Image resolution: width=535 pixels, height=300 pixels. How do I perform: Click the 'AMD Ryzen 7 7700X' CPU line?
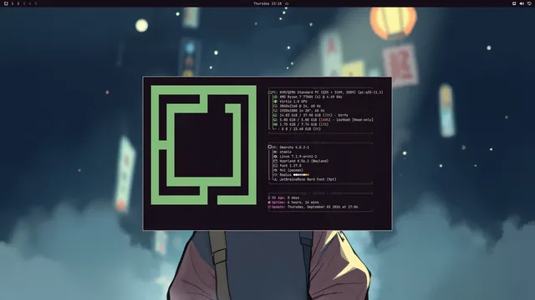tap(311, 97)
